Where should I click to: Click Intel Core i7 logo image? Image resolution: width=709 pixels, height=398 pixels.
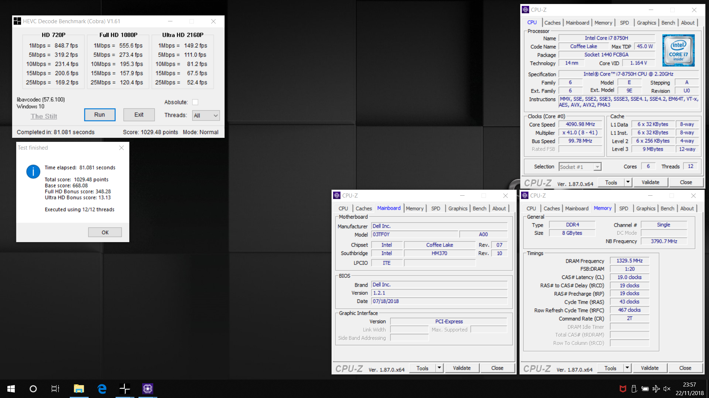click(678, 50)
